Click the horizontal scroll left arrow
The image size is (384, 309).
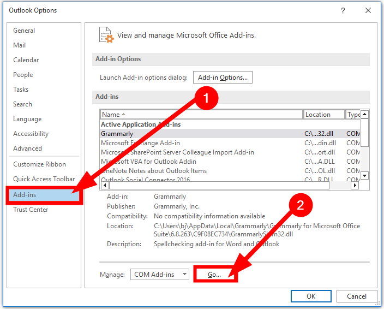tap(105, 186)
